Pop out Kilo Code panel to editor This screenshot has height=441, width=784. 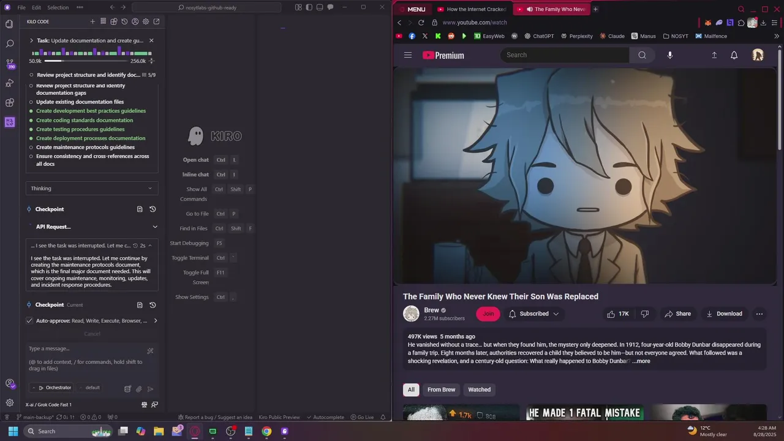tap(156, 21)
